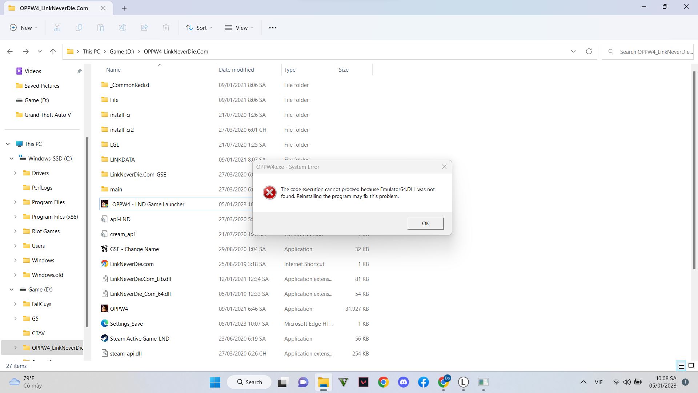
Task: Expand the Program Files tree node
Action: (15, 202)
